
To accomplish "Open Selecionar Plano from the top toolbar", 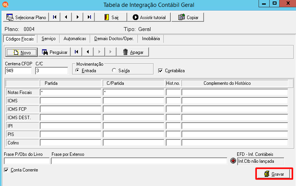I will pyautogui.click(x=26, y=17).
